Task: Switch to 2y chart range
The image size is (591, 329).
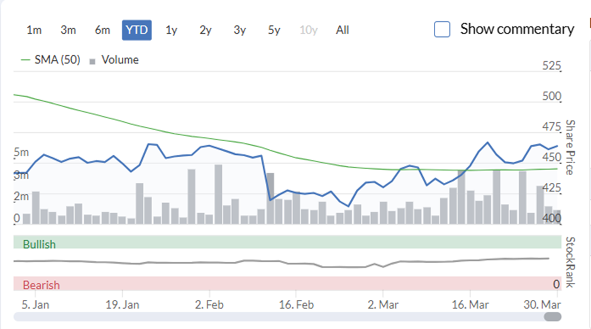Action: pyautogui.click(x=205, y=30)
